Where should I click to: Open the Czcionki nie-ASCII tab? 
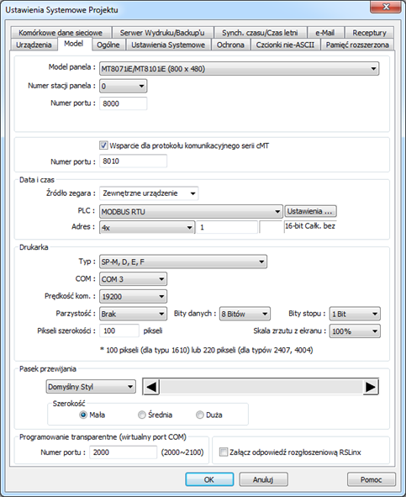[x=285, y=45]
